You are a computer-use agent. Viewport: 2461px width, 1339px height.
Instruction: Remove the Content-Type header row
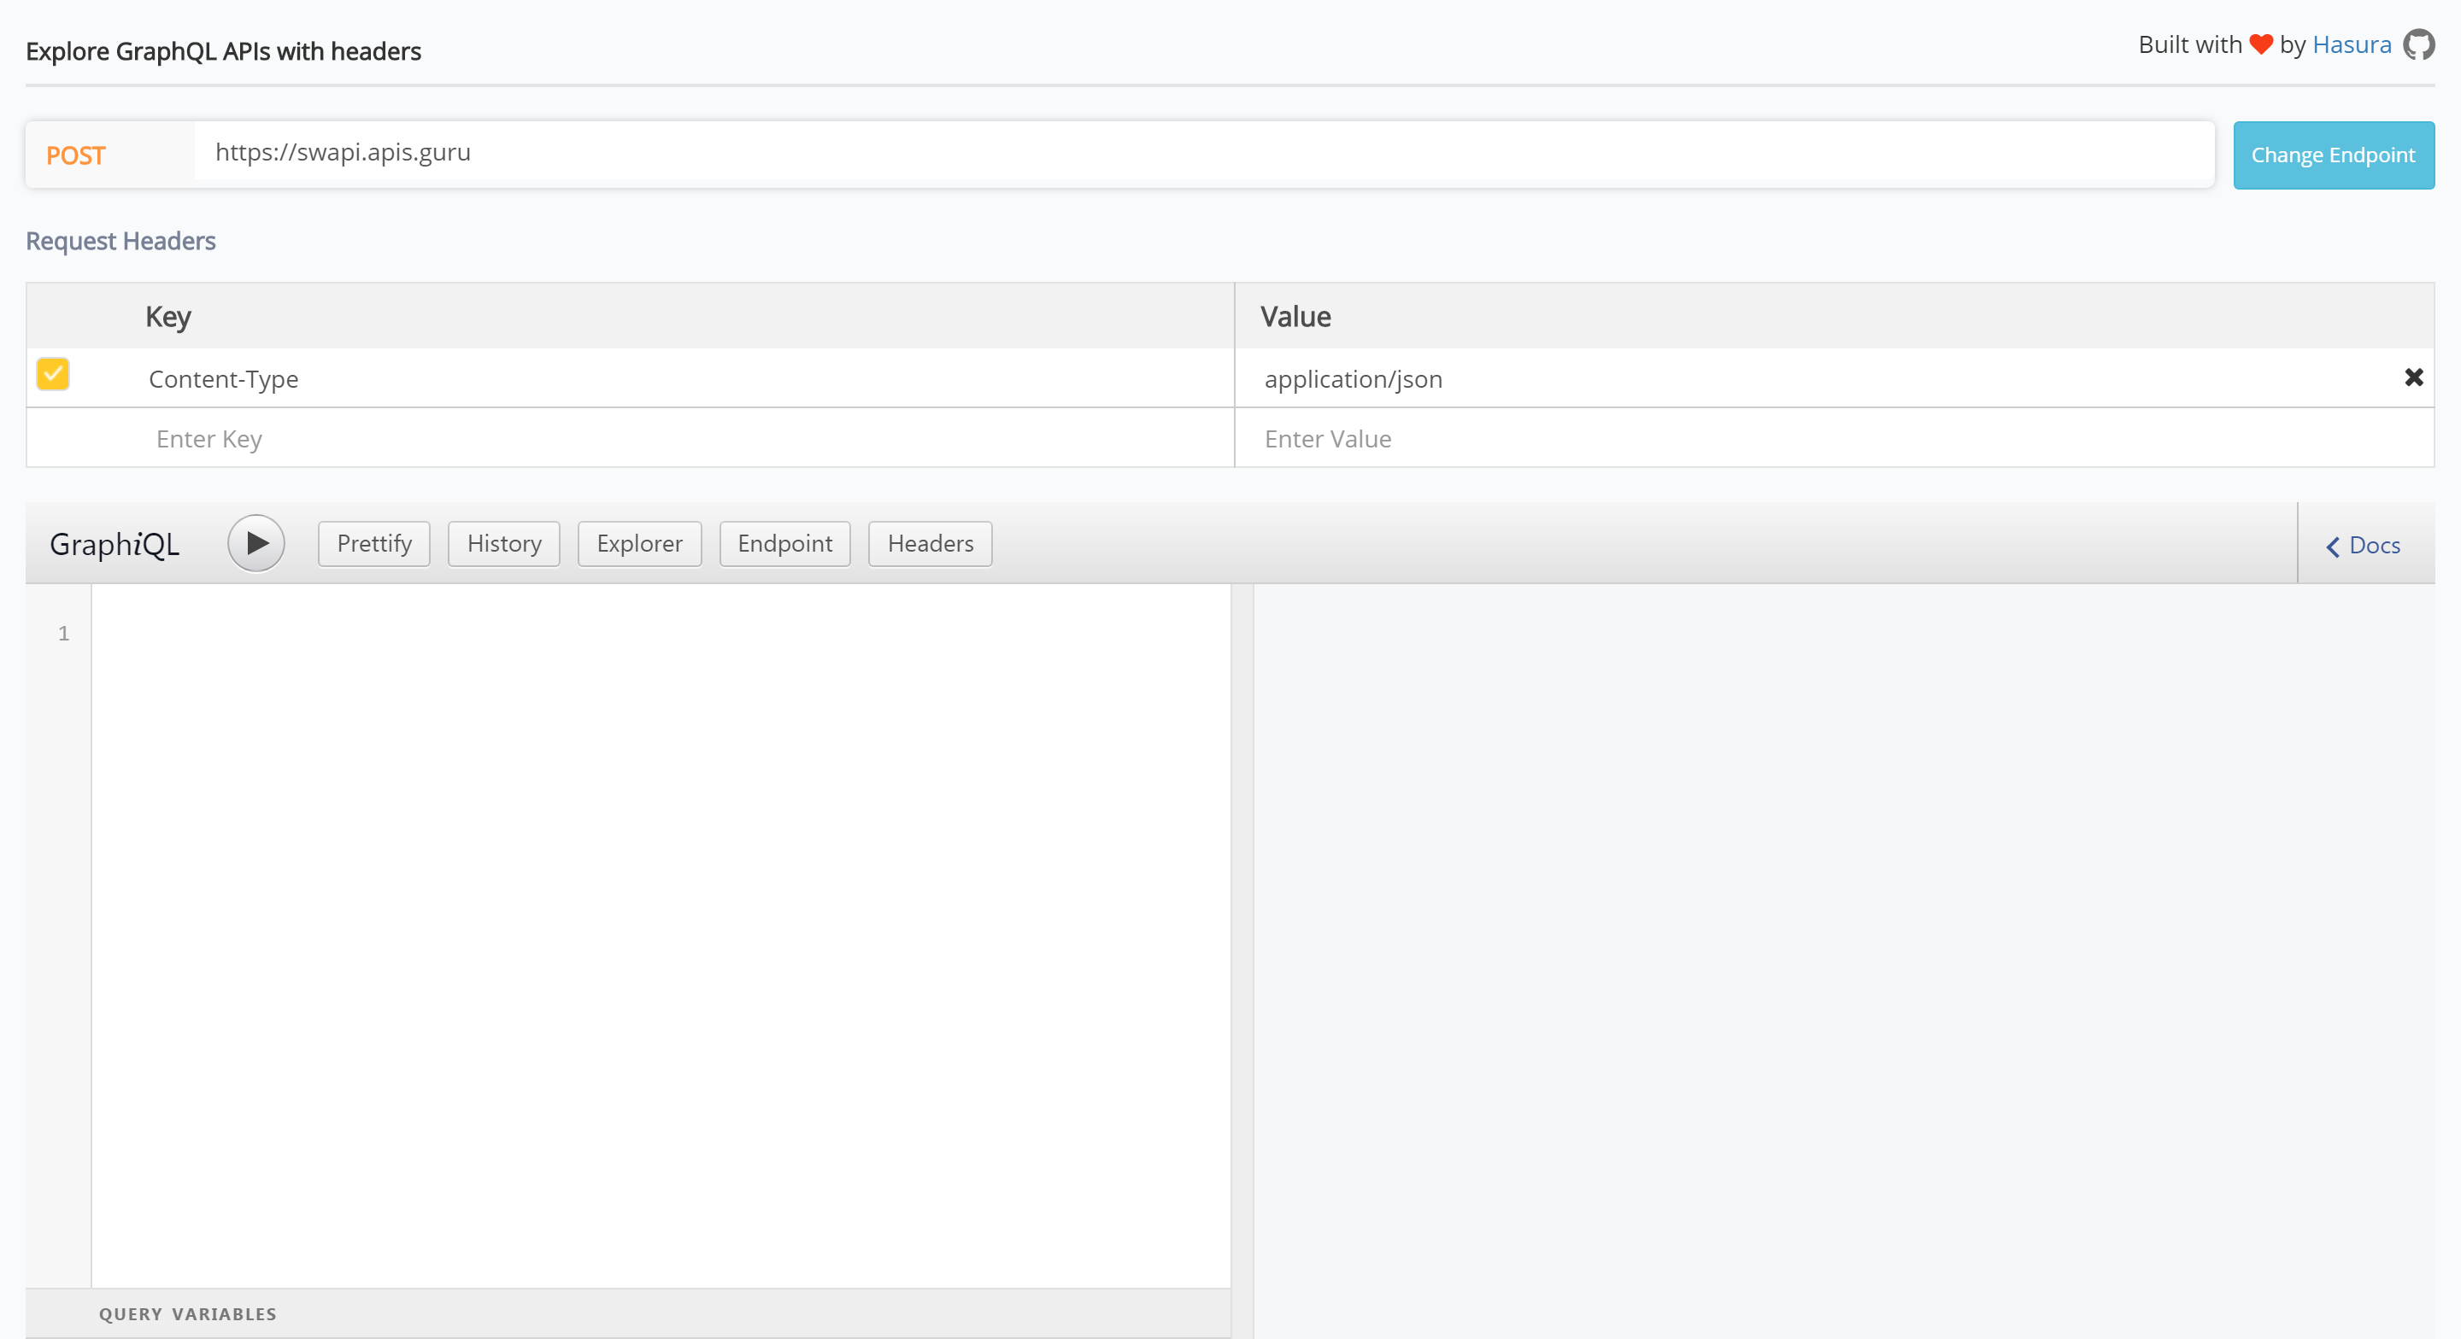[2414, 377]
